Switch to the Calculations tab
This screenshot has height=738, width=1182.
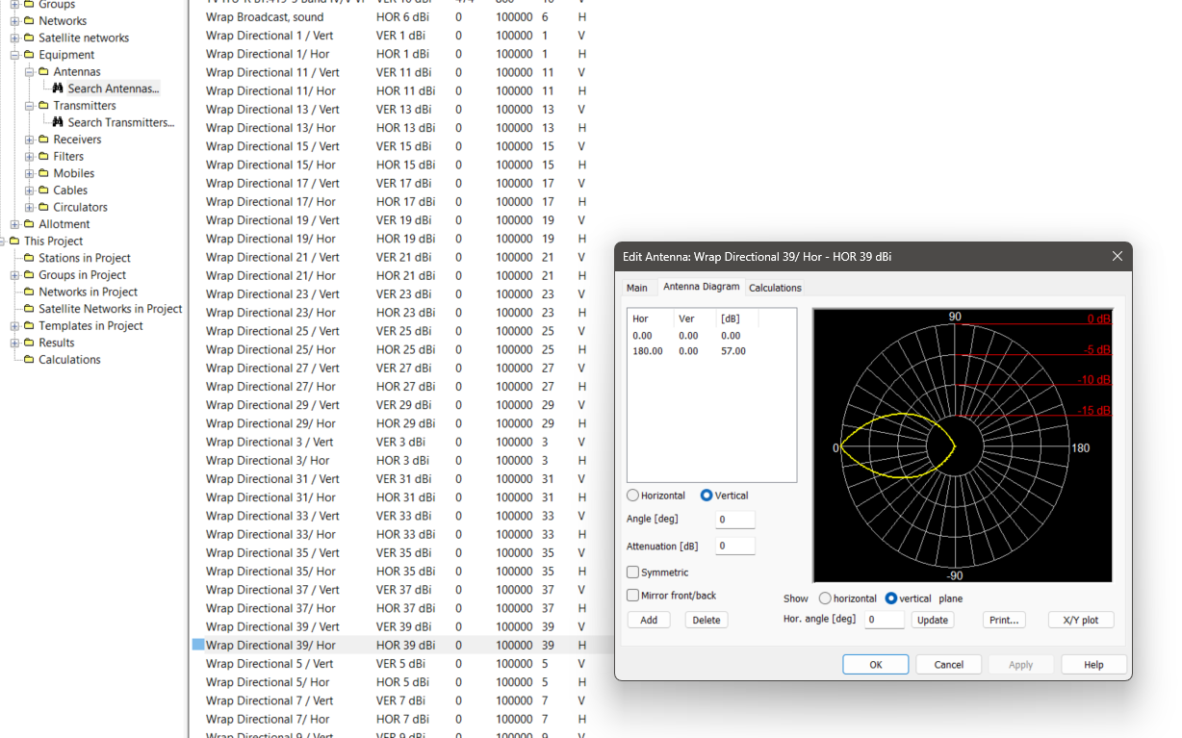point(775,288)
